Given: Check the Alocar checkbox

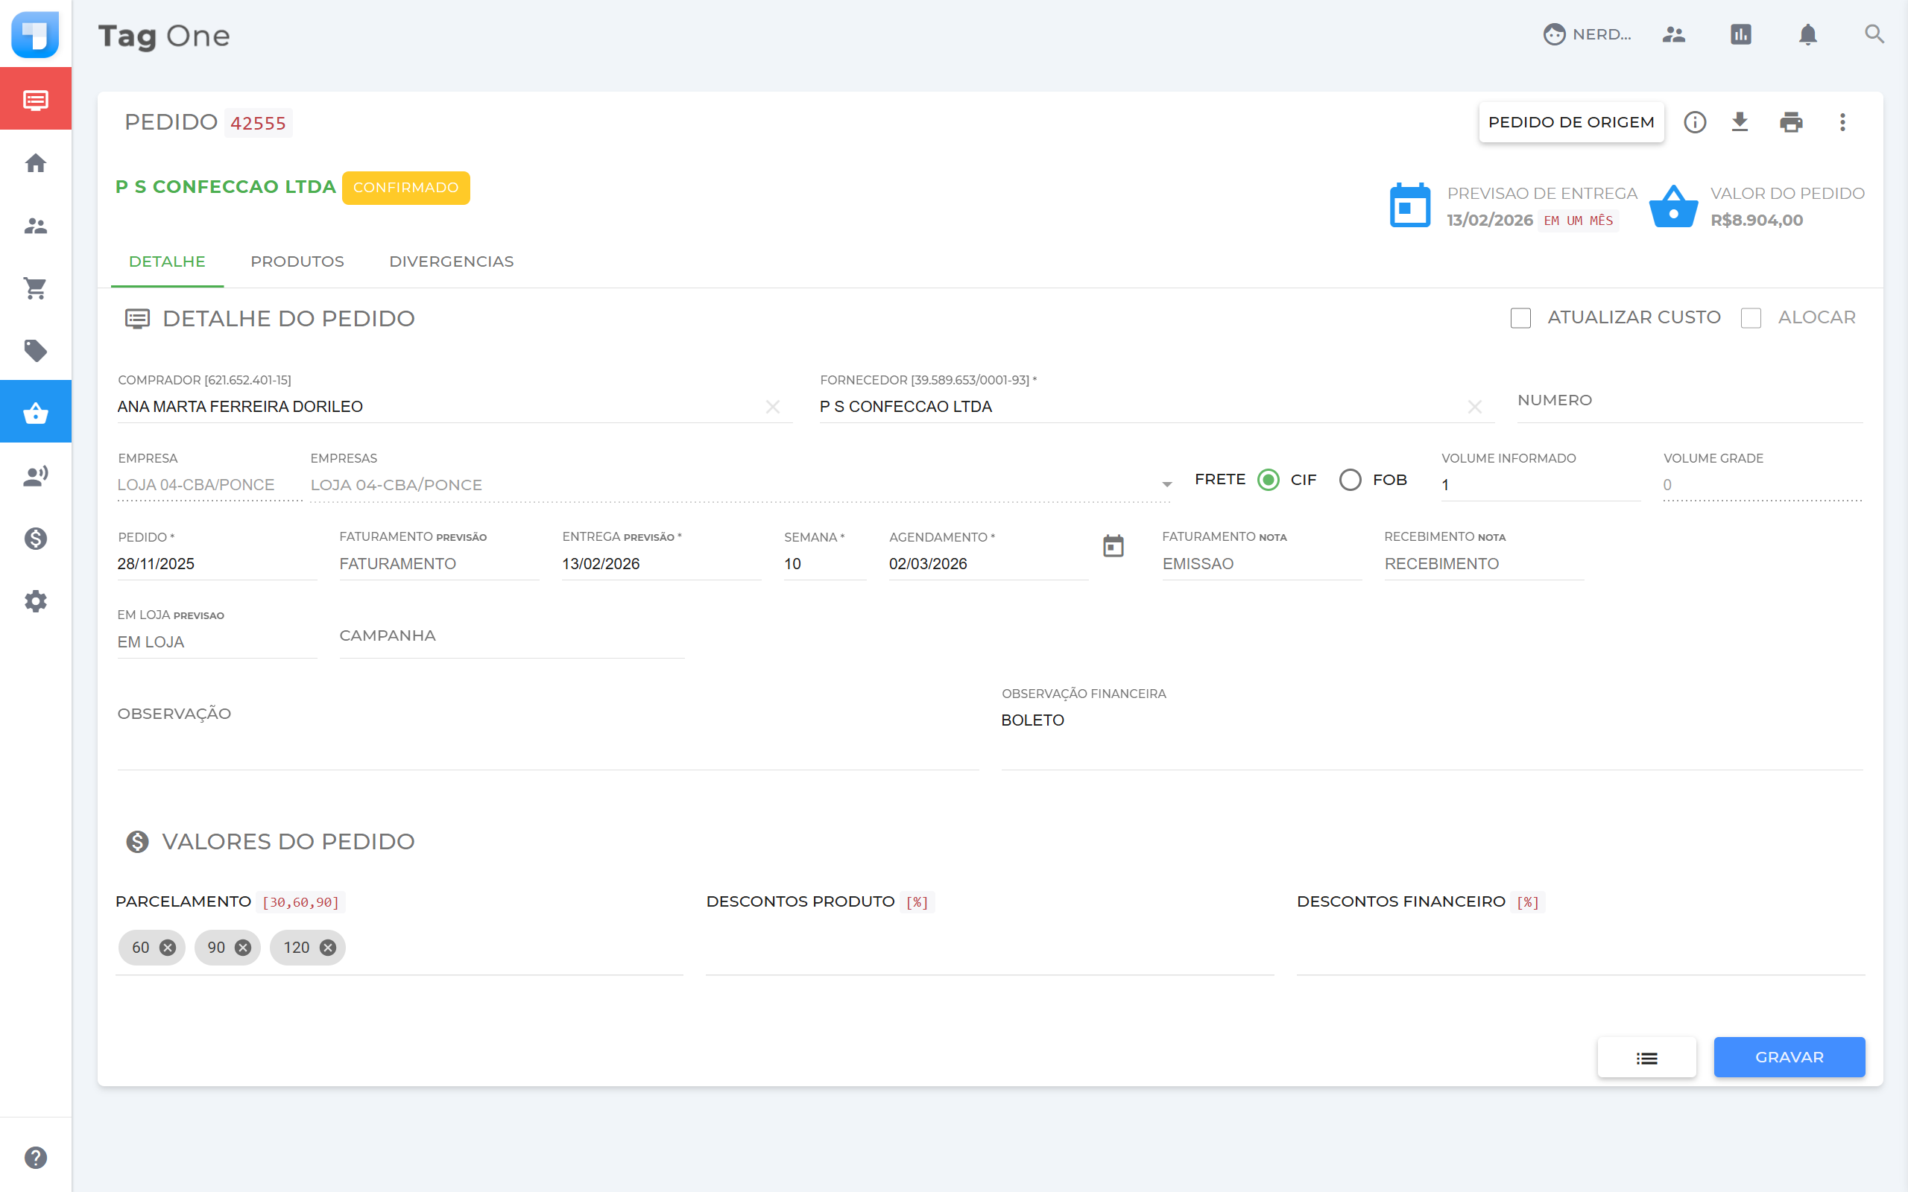Looking at the screenshot, I should tap(1750, 317).
